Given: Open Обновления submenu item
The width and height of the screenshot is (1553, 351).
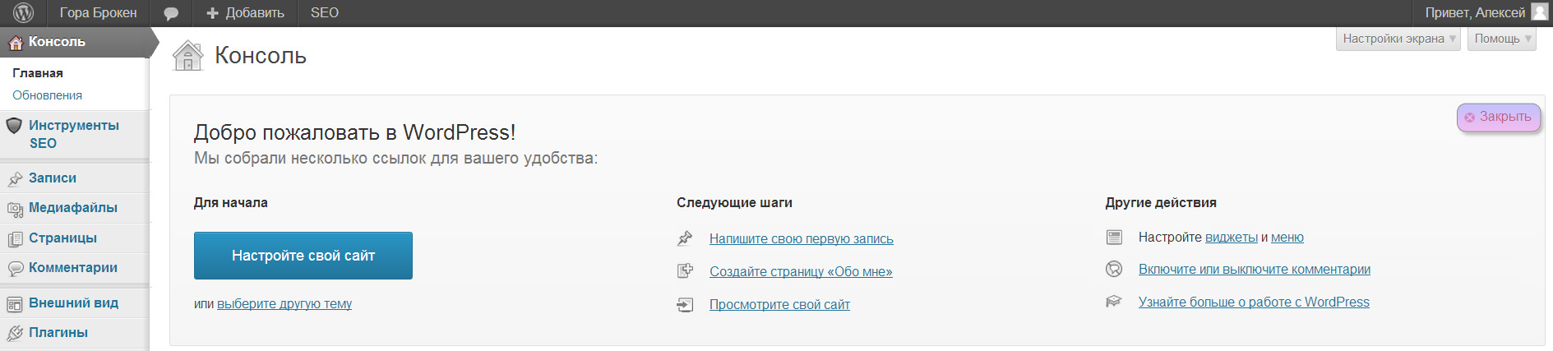Looking at the screenshot, I should 47,95.
